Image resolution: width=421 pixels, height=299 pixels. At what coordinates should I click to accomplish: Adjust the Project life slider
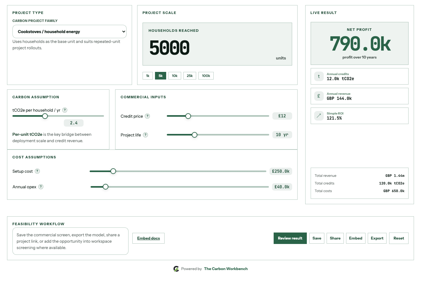(x=218, y=135)
